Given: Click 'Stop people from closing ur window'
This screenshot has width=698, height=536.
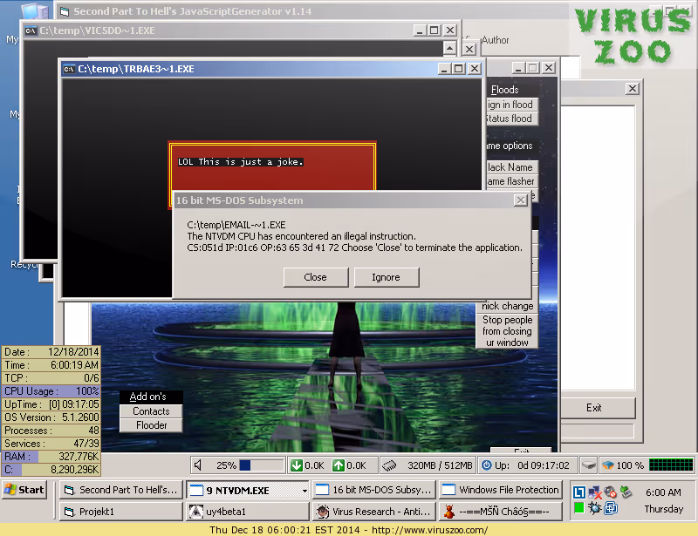Looking at the screenshot, I should [x=507, y=331].
